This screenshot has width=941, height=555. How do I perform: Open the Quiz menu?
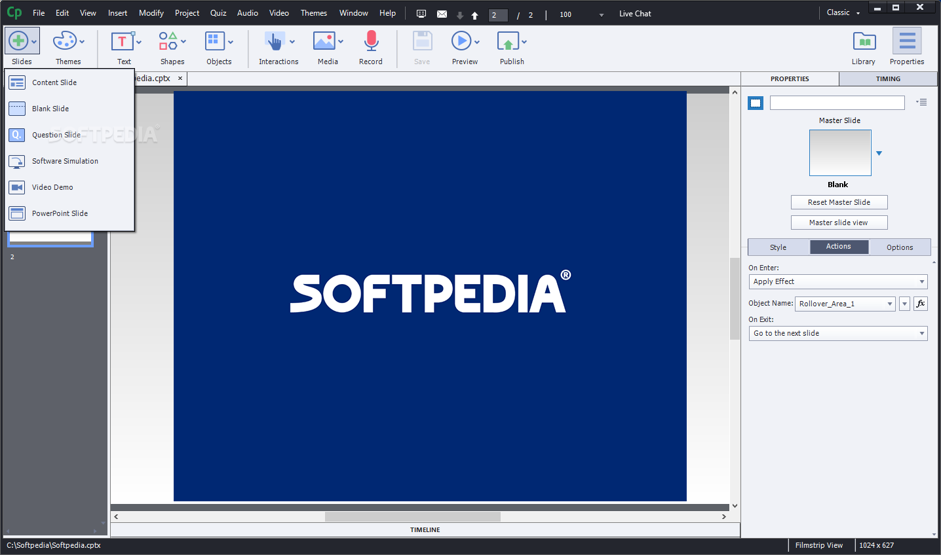point(218,13)
